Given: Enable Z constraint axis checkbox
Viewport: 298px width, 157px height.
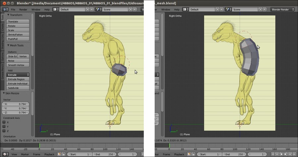Looking at the screenshot, I should click(4, 131).
